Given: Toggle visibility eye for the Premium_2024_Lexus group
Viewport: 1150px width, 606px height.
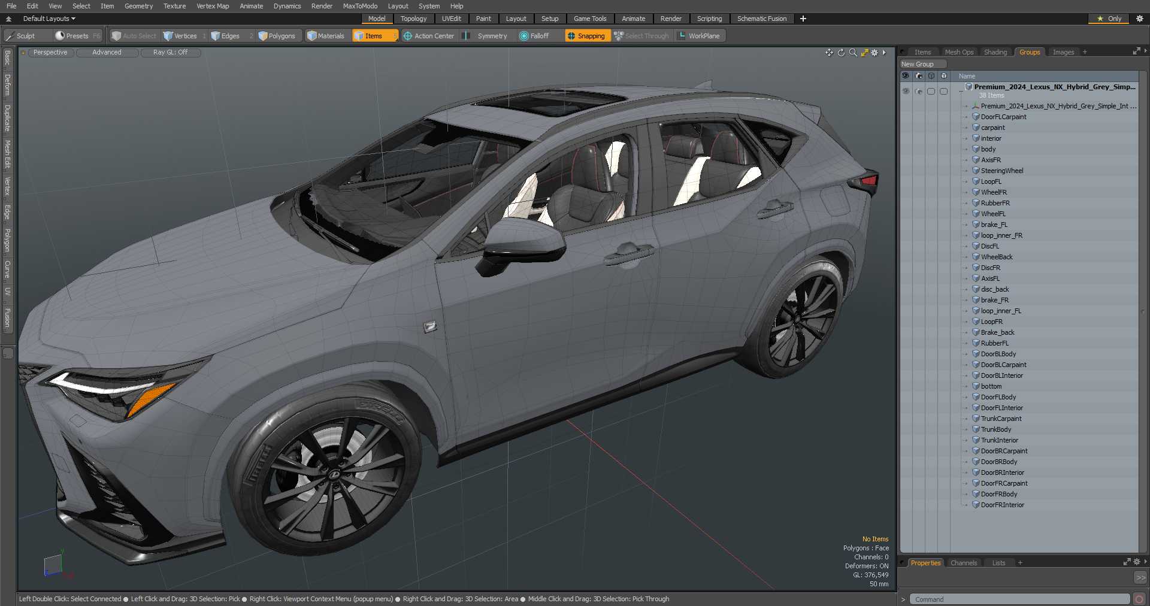Looking at the screenshot, I should click(x=906, y=91).
